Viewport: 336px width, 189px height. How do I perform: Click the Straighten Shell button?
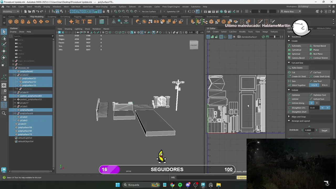click(298, 112)
